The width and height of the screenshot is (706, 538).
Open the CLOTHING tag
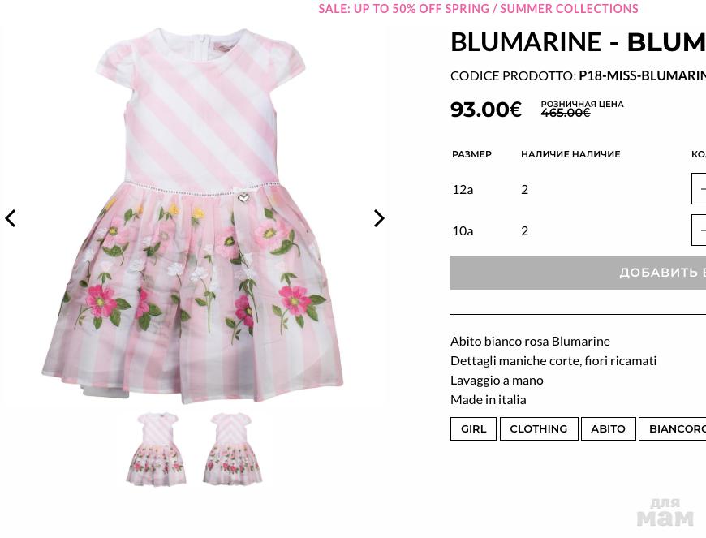tap(538, 428)
